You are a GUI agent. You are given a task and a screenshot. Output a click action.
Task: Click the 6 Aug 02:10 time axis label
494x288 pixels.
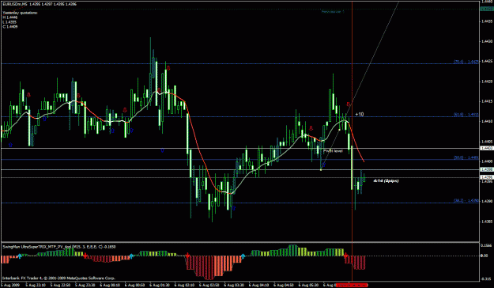pos(184,285)
